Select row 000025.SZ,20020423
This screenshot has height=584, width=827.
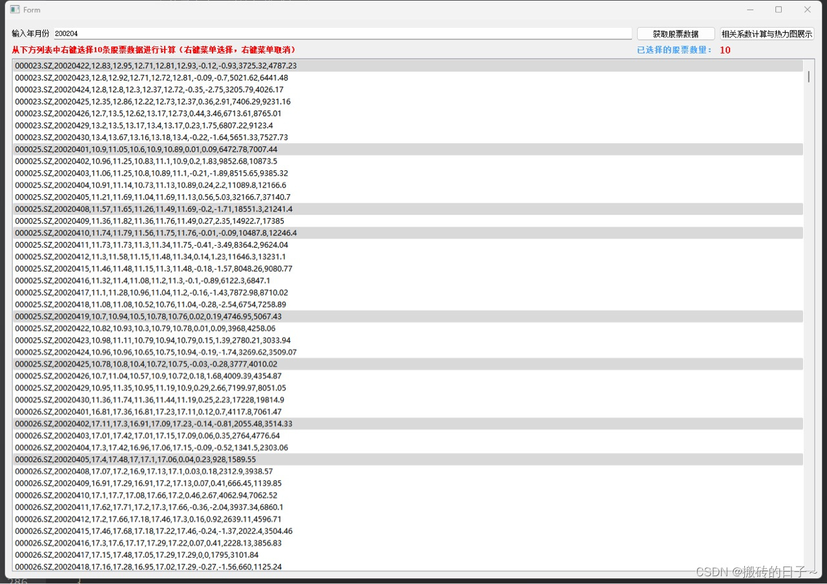[x=408, y=340]
